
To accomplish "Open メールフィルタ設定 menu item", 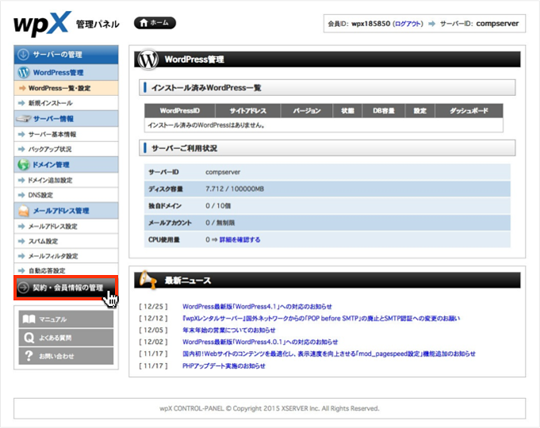I will [66, 256].
